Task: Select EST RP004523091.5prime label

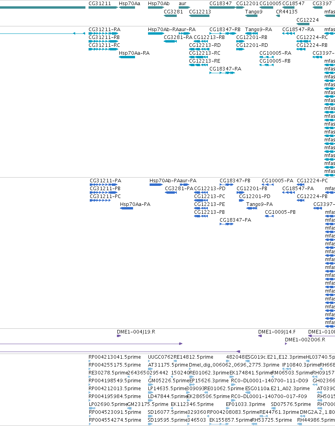Action: (x=115, y=412)
